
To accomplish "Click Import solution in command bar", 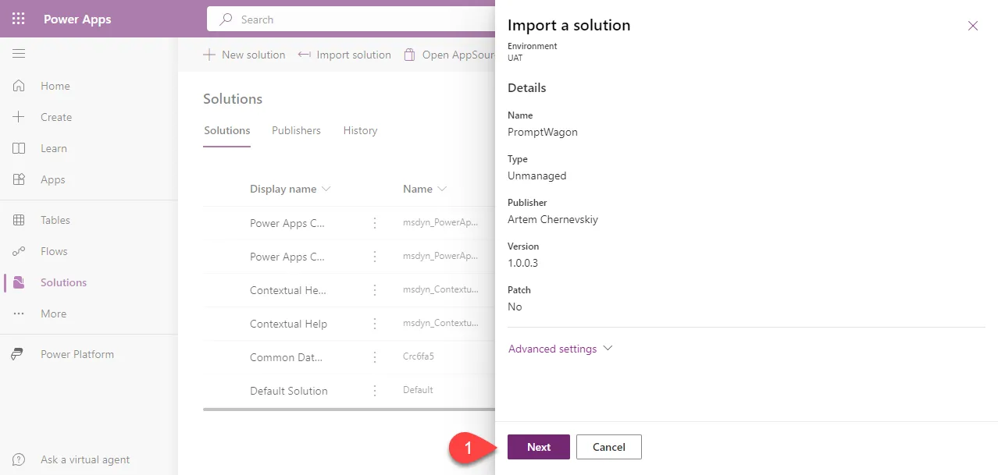I will (x=344, y=55).
